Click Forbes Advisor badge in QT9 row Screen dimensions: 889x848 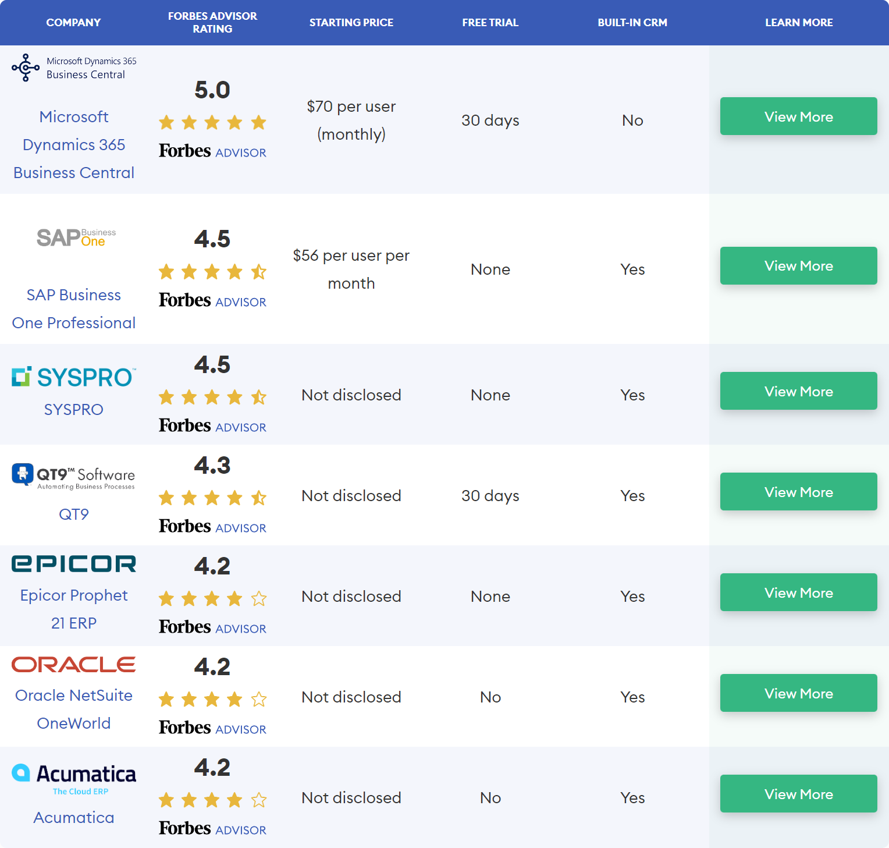(x=212, y=527)
